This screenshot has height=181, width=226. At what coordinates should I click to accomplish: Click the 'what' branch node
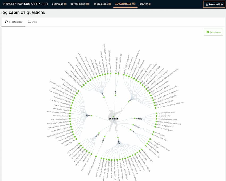tap(118, 138)
